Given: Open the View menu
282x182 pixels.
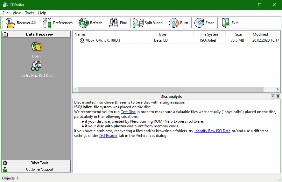Looking at the screenshot, I should tap(17, 13).
